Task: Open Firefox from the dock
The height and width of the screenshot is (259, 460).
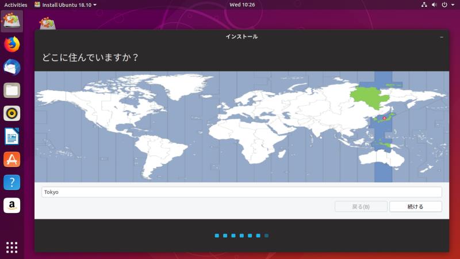Action: click(x=11, y=44)
